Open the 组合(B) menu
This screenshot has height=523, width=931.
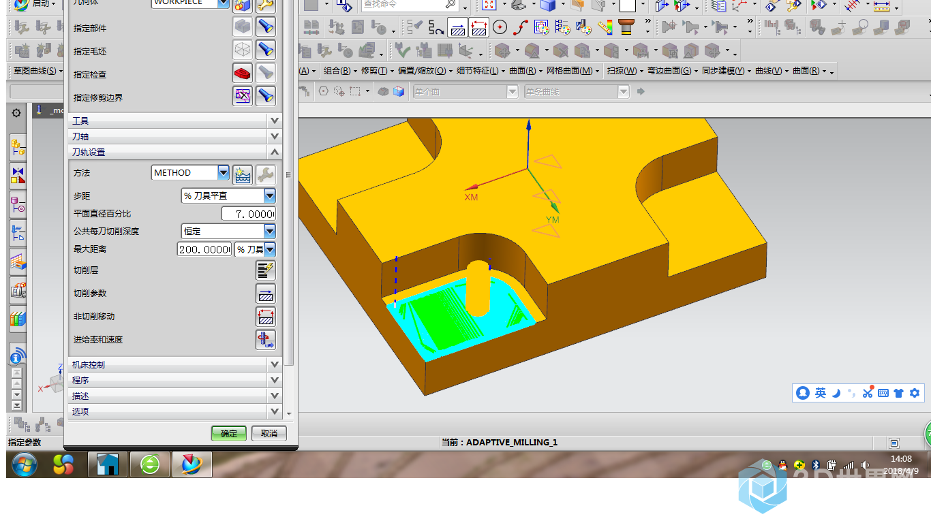pos(340,71)
